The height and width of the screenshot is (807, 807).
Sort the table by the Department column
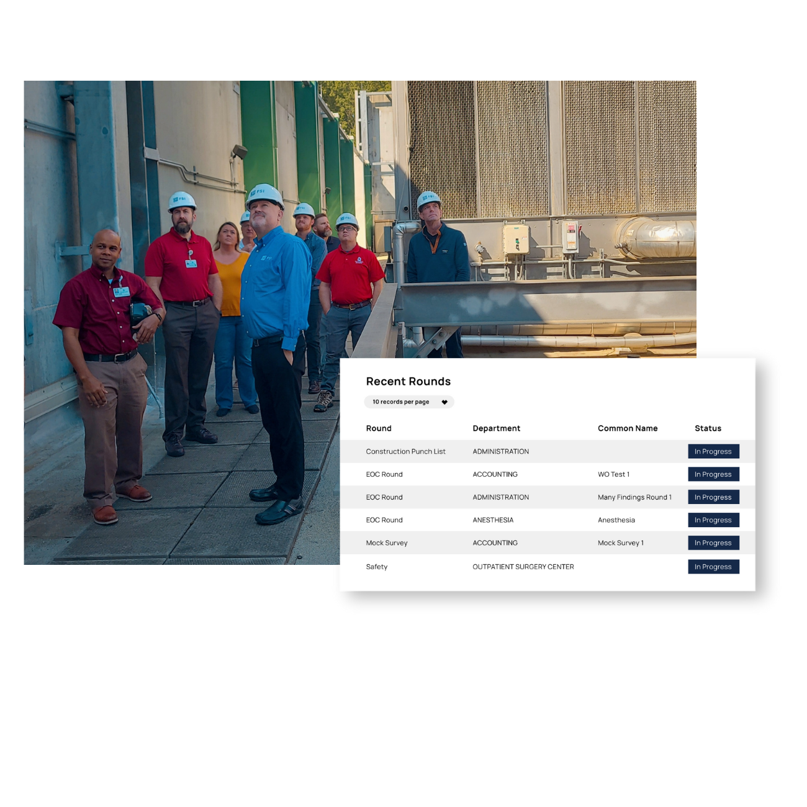tap(497, 428)
